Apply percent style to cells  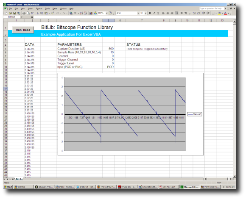pos(186,13)
